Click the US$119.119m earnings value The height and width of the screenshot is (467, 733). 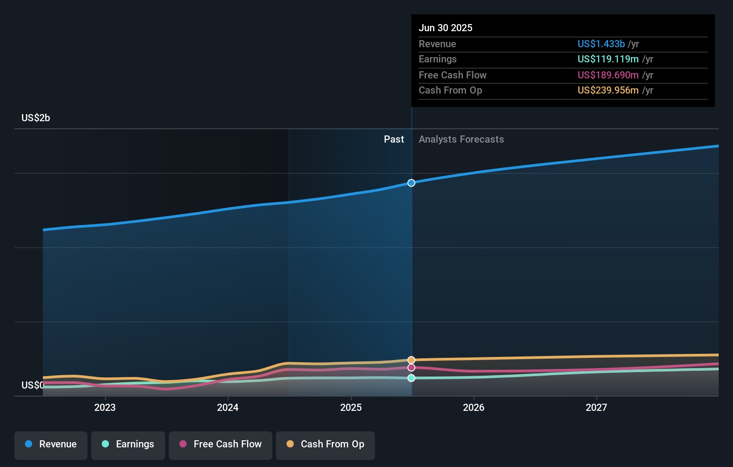tap(608, 59)
